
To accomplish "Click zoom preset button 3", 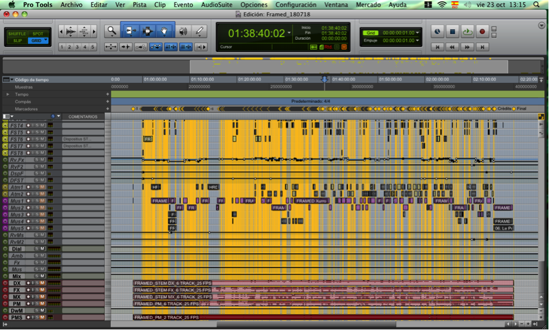I will pos(77,47).
